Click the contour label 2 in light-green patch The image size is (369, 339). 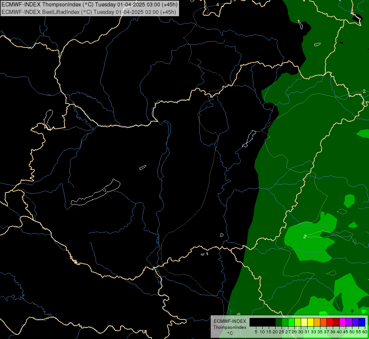pyautogui.click(x=305, y=237)
